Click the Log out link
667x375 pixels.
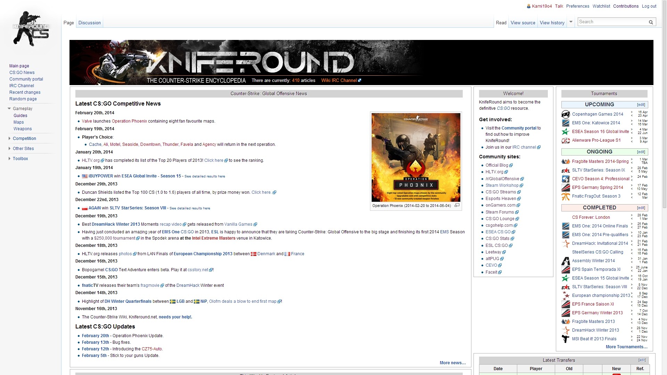click(649, 6)
